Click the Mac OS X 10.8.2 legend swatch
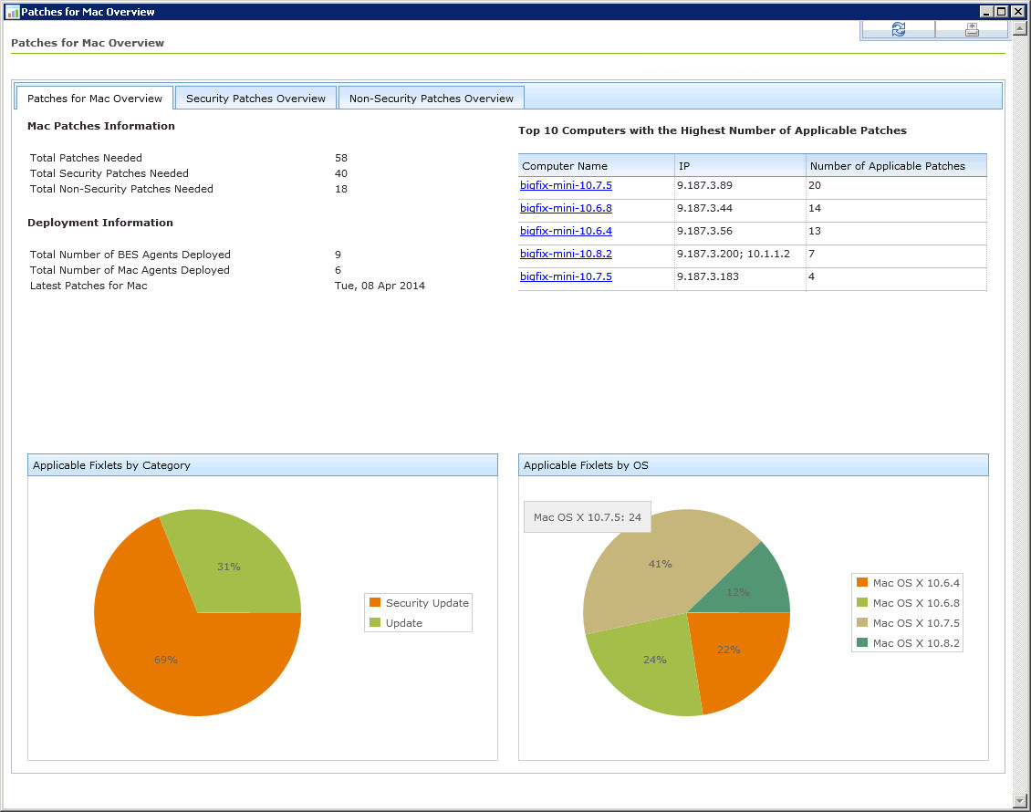The height and width of the screenshot is (812, 1031). point(862,643)
